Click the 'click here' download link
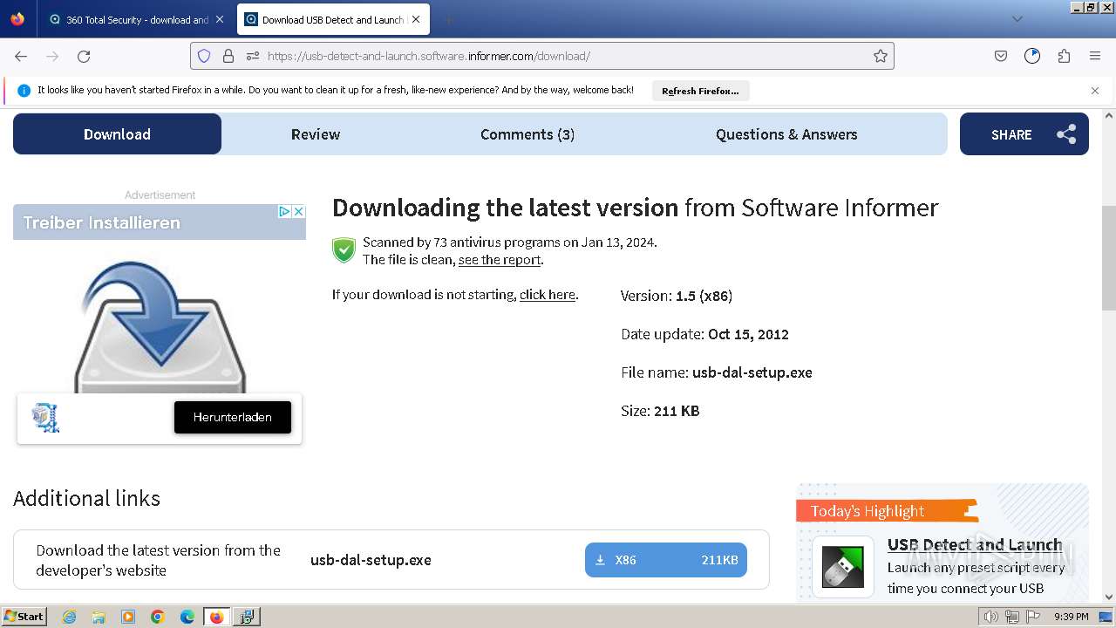The height and width of the screenshot is (628, 1116). point(548,295)
